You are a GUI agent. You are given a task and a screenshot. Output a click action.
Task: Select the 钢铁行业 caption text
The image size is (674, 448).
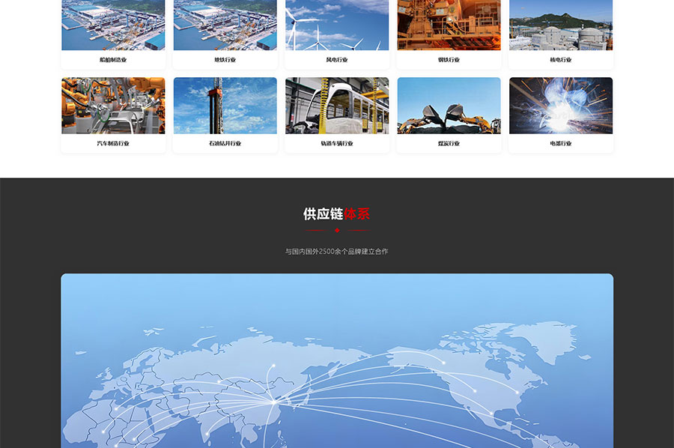(449, 60)
